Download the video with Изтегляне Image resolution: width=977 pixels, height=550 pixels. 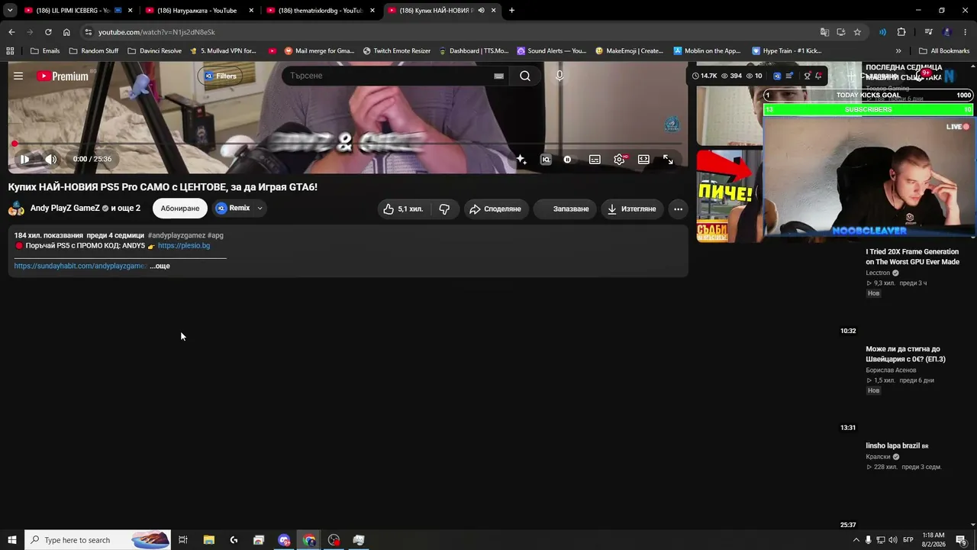click(x=632, y=209)
